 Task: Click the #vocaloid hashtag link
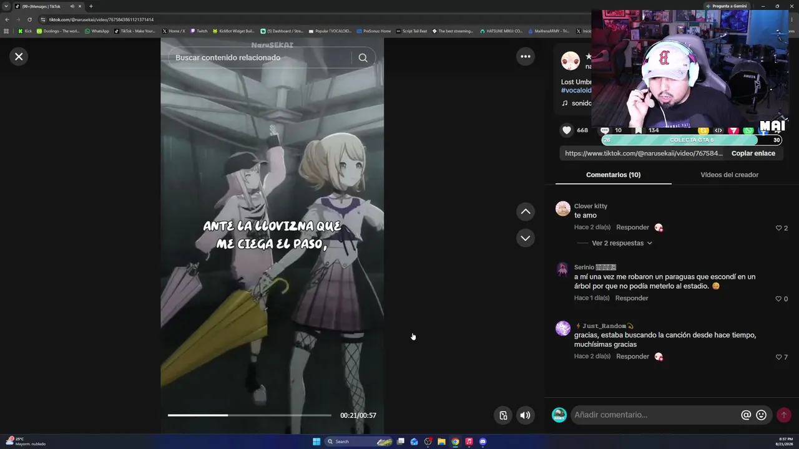[576, 90]
